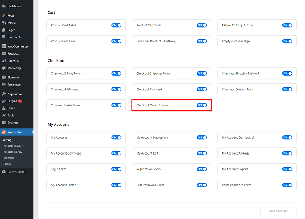Click the Save Changes button
The height and width of the screenshot is (219, 305).
point(278,211)
